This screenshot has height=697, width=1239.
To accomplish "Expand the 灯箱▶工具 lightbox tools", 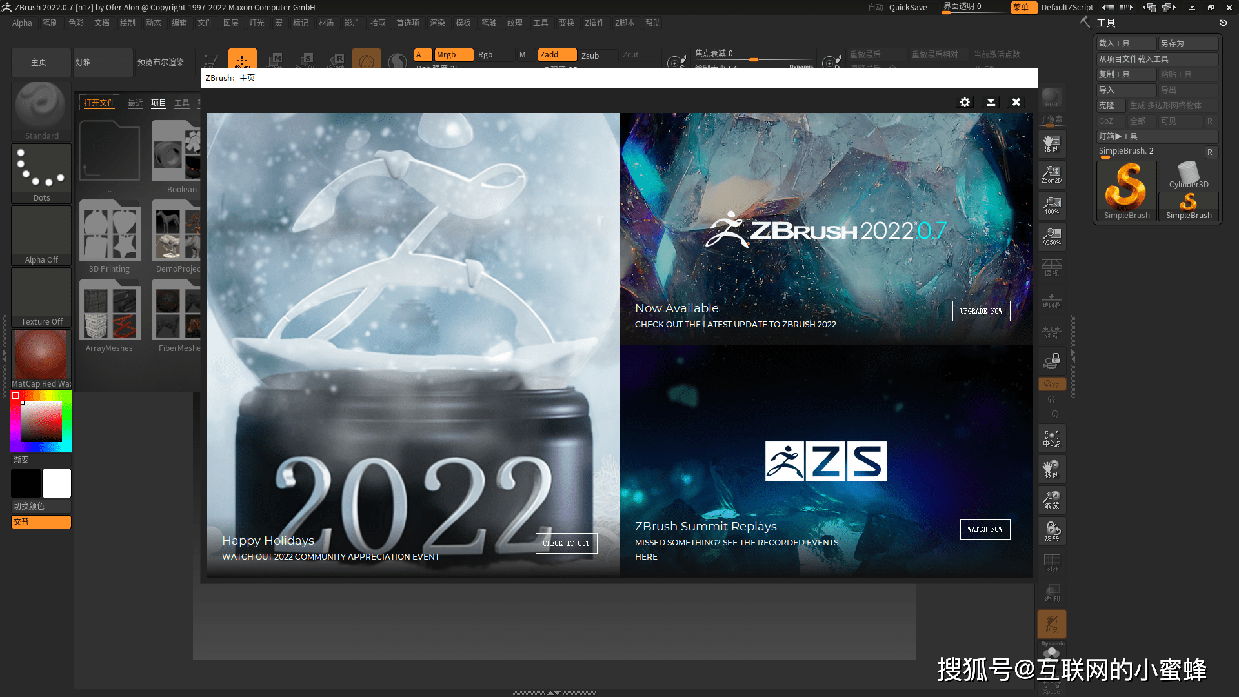I will [1157, 136].
